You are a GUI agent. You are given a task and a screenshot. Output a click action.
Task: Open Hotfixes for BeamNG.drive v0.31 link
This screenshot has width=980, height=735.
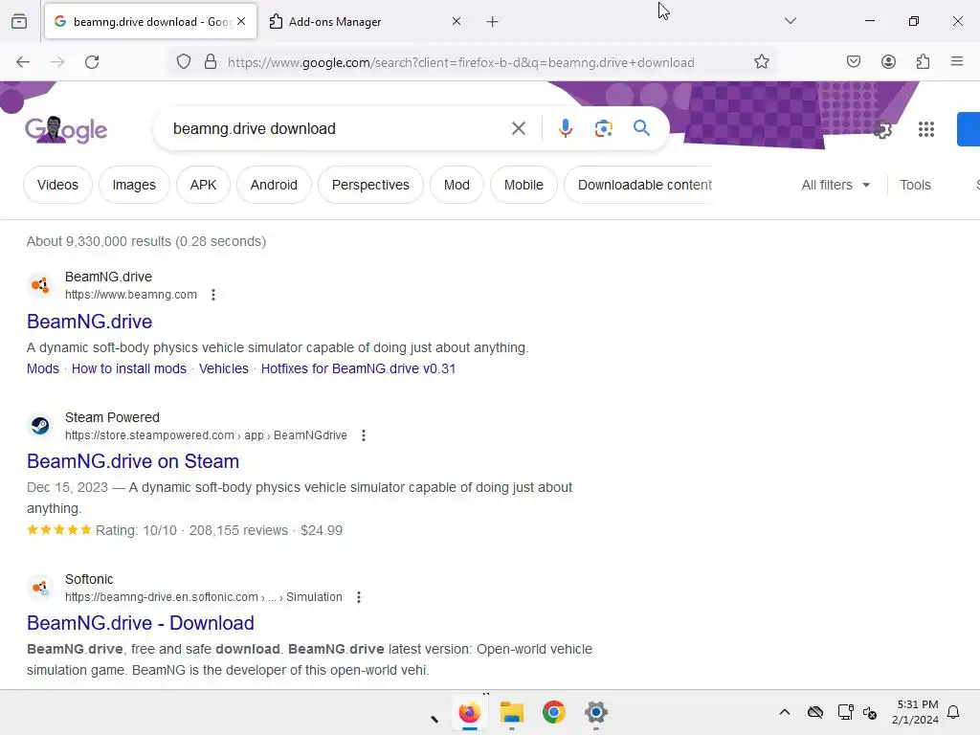click(x=358, y=368)
